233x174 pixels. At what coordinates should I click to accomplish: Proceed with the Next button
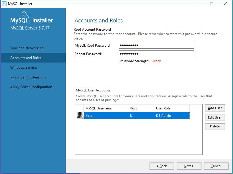(189, 166)
